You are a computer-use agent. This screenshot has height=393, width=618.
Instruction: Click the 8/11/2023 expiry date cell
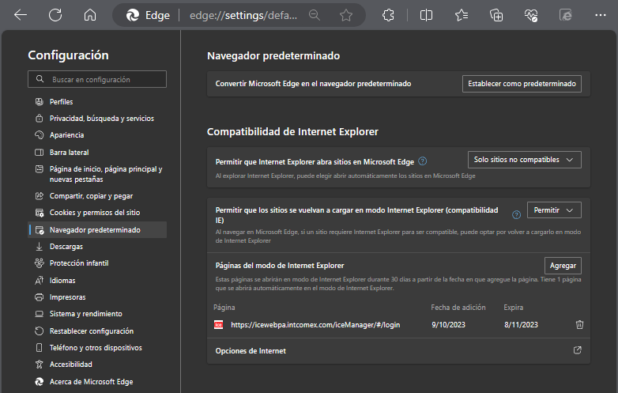(521, 325)
